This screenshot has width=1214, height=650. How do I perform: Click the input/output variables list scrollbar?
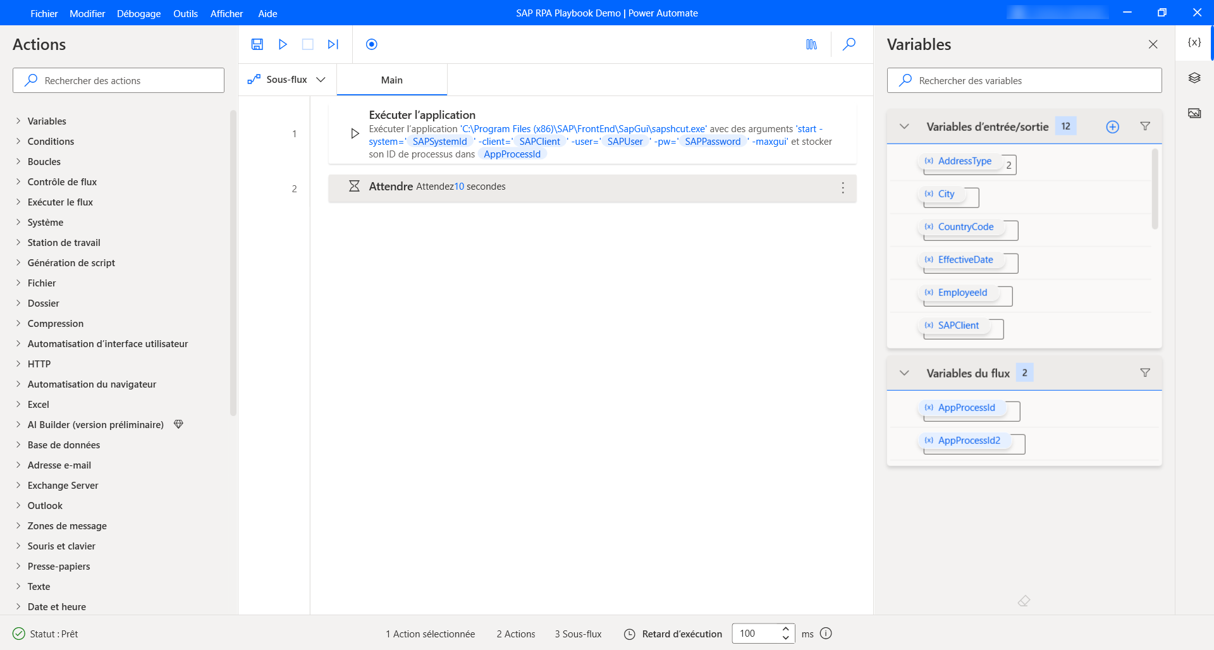[1155, 188]
